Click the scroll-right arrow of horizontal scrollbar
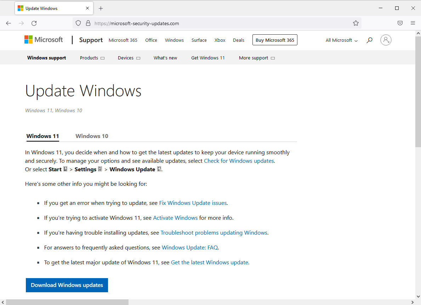421x305 pixels. click(x=413, y=302)
